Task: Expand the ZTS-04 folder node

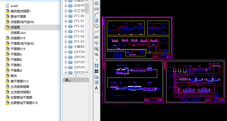Action: tap(66, 36)
